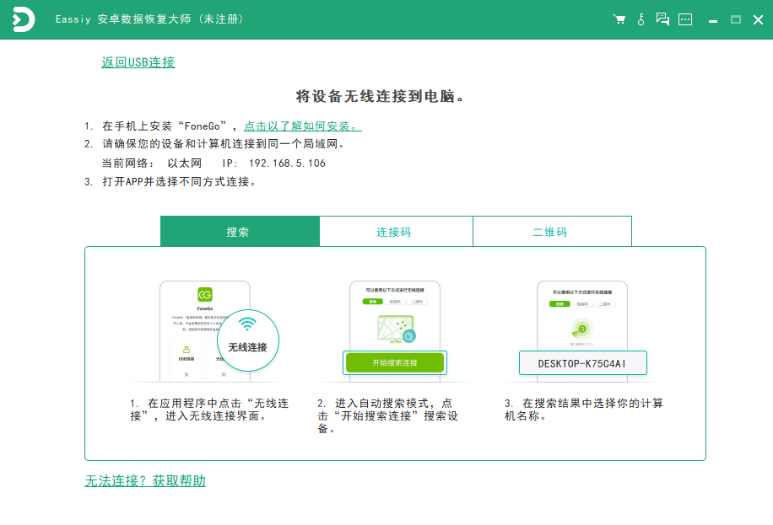Click the 返回USB连接 link
773x525 pixels.
point(138,62)
